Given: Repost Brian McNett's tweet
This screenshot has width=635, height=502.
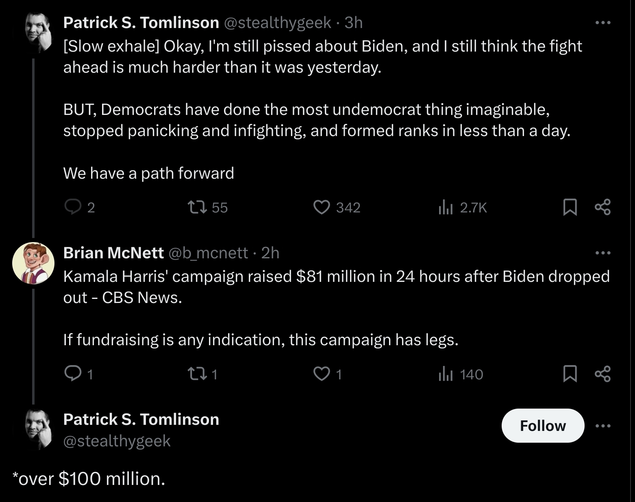Looking at the screenshot, I should pyautogui.click(x=202, y=374).
